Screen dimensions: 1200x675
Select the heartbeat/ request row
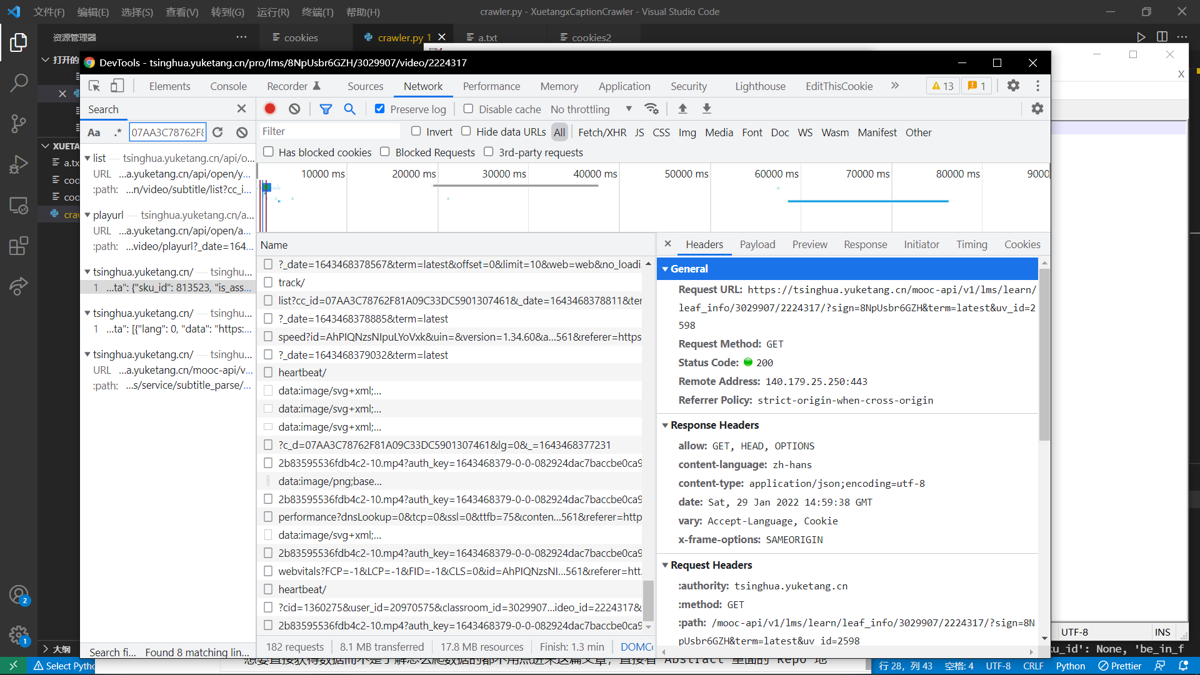[x=302, y=372]
